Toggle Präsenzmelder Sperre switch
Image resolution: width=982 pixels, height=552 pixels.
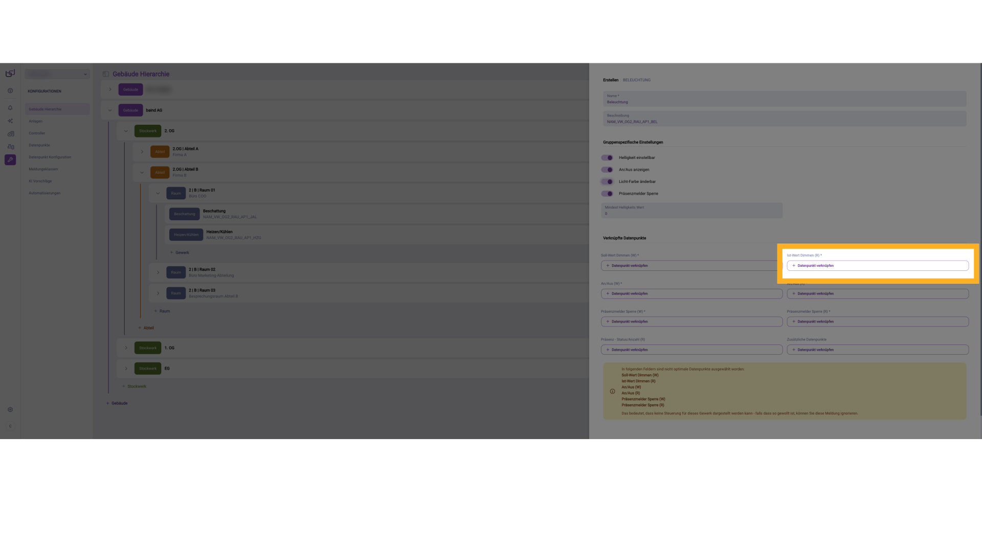(607, 194)
